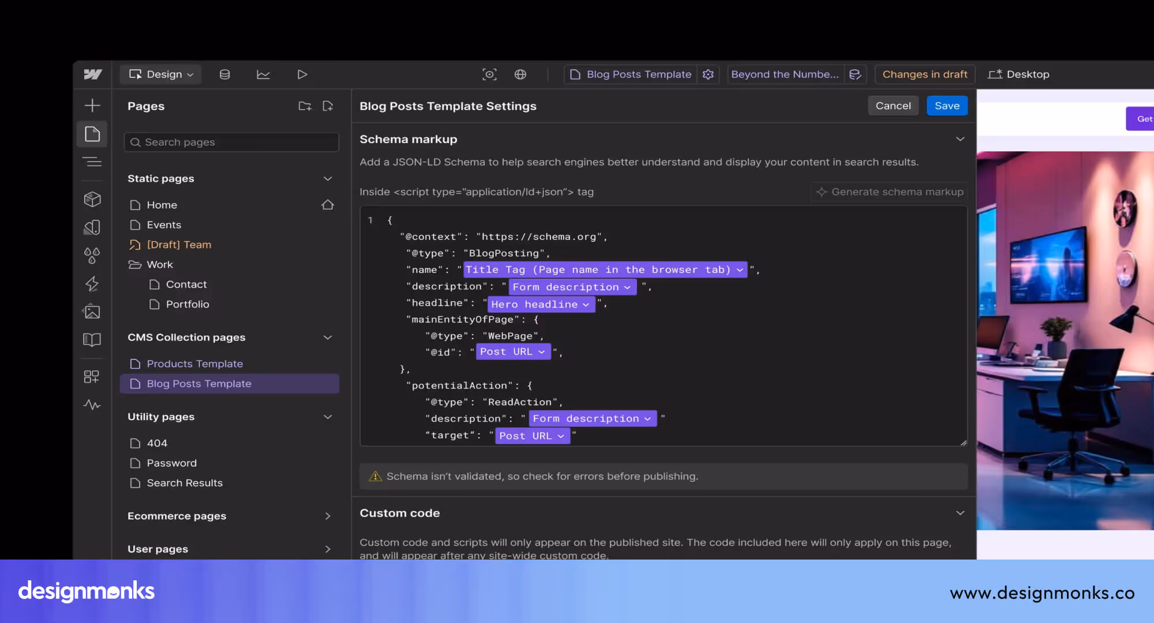Click the Search pages input field
1154x623 pixels.
[x=231, y=142]
